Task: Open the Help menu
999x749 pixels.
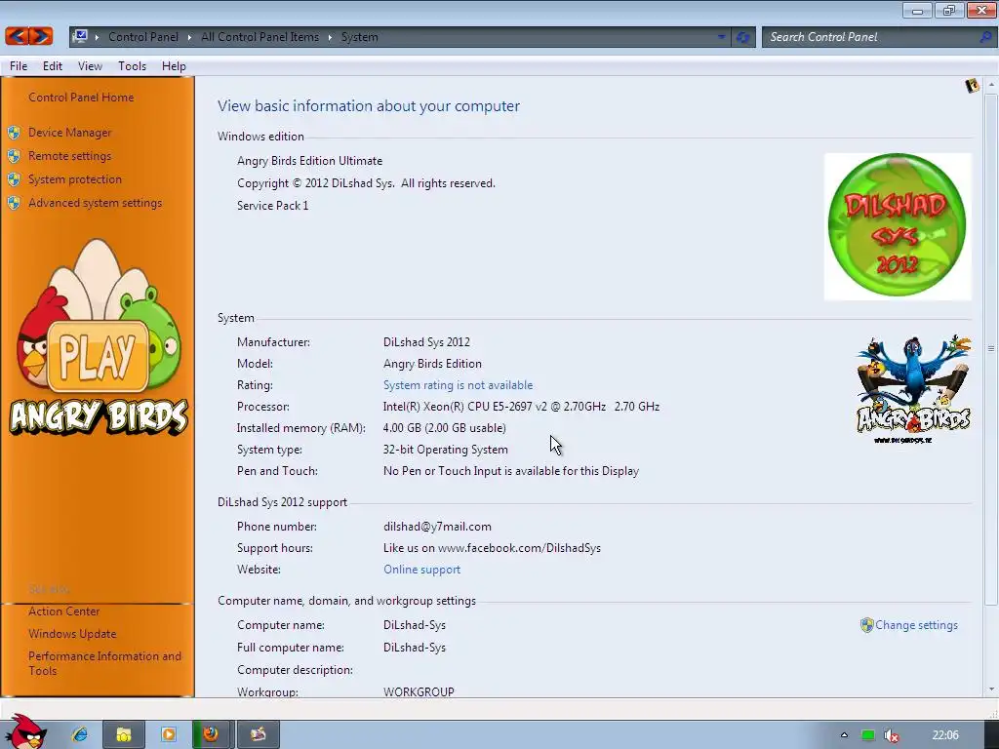Action: (174, 66)
